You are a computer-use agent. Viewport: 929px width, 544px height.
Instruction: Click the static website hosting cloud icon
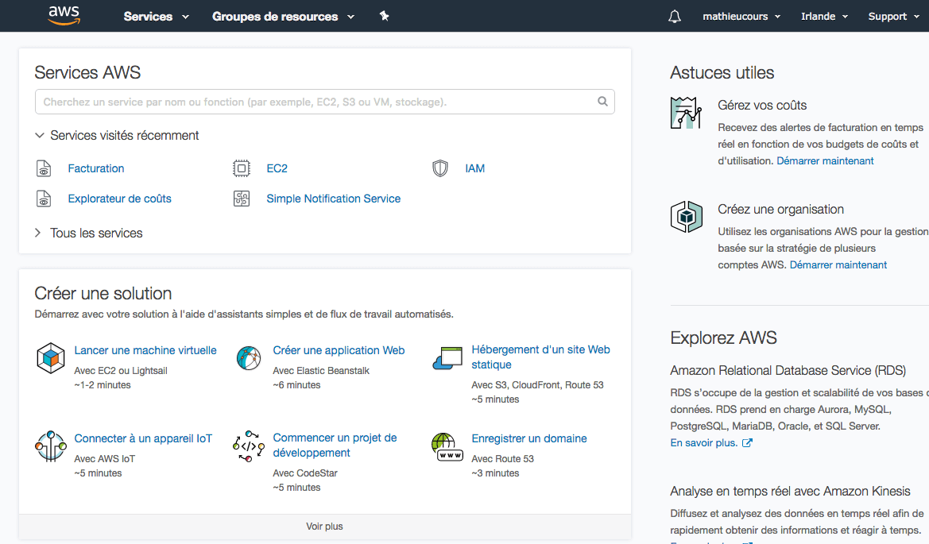pos(447,358)
